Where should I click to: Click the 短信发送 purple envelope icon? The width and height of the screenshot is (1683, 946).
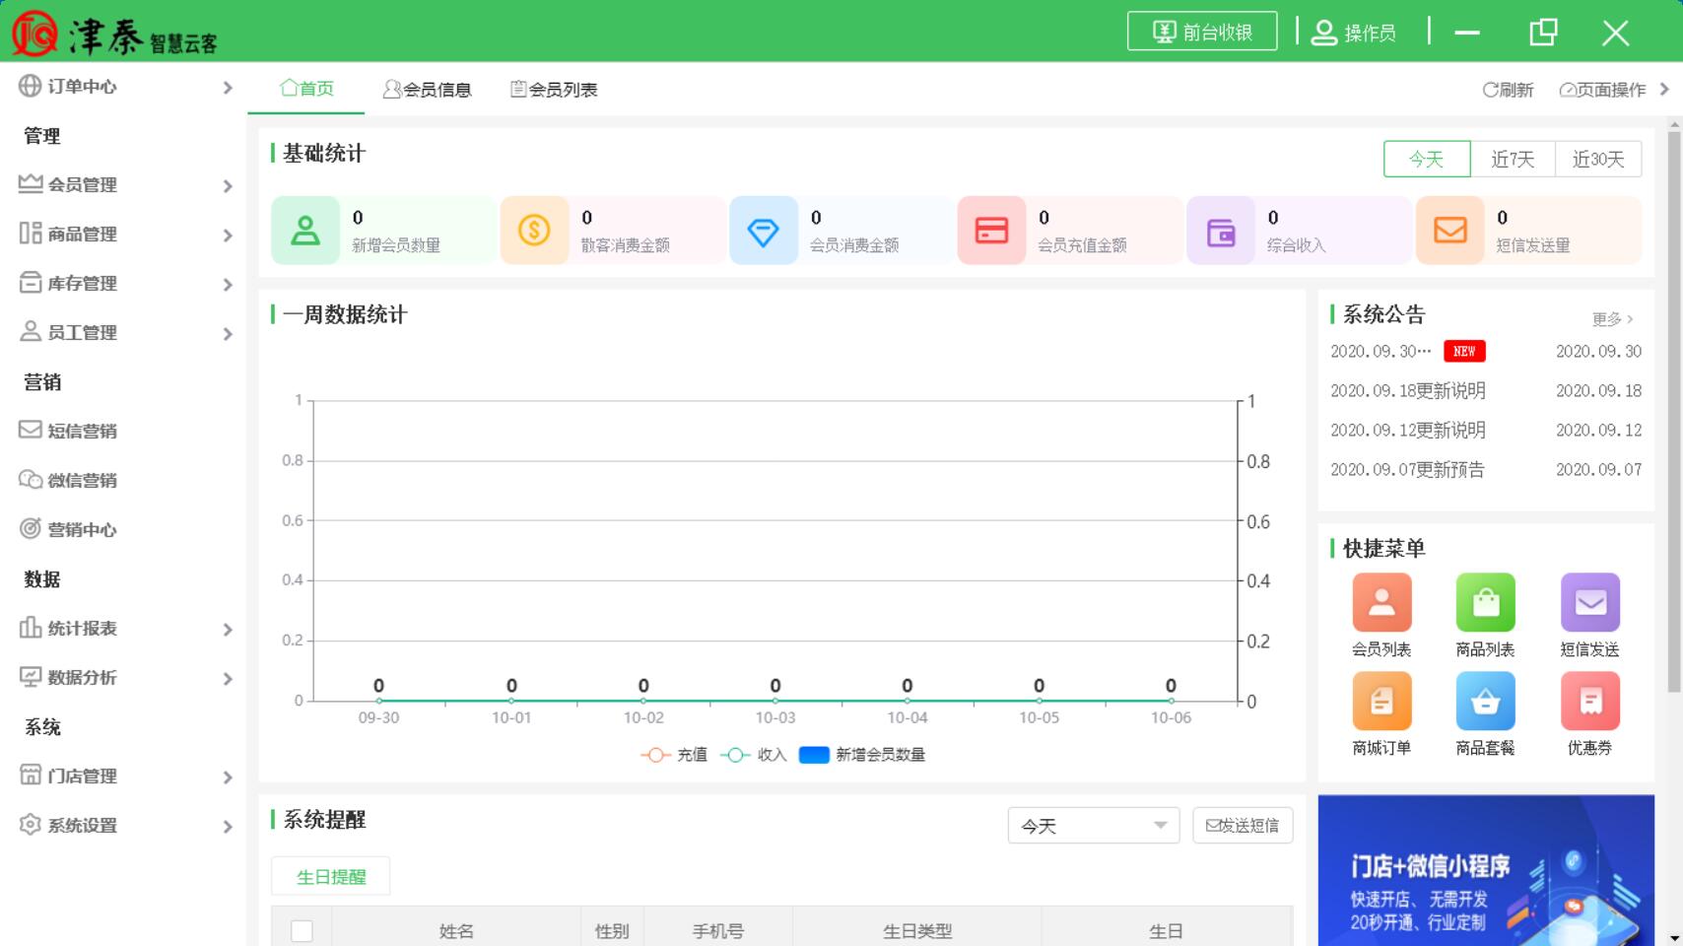coord(1589,602)
